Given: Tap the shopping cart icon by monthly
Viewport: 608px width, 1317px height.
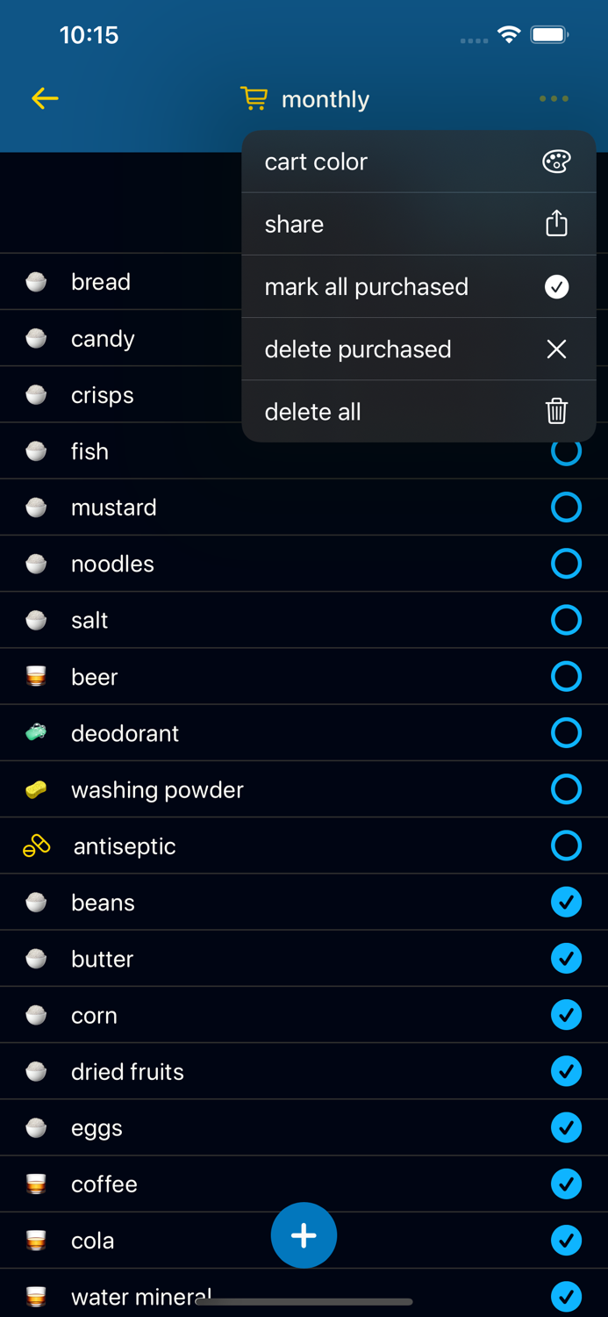Looking at the screenshot, I should click(x=254, y=98).
